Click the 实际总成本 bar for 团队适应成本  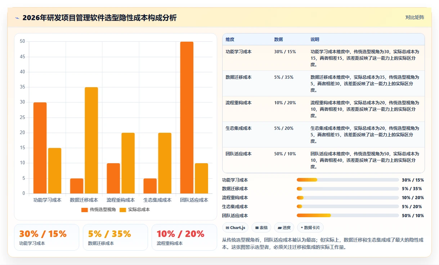201,178
